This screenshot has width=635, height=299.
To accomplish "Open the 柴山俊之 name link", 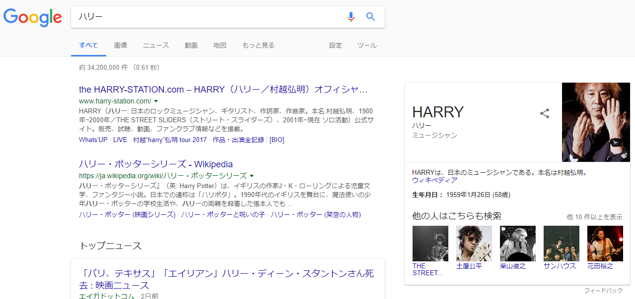I will tap(513, 266).
